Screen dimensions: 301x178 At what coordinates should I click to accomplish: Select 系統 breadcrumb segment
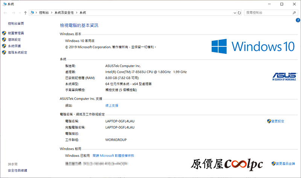pos(83,12)
